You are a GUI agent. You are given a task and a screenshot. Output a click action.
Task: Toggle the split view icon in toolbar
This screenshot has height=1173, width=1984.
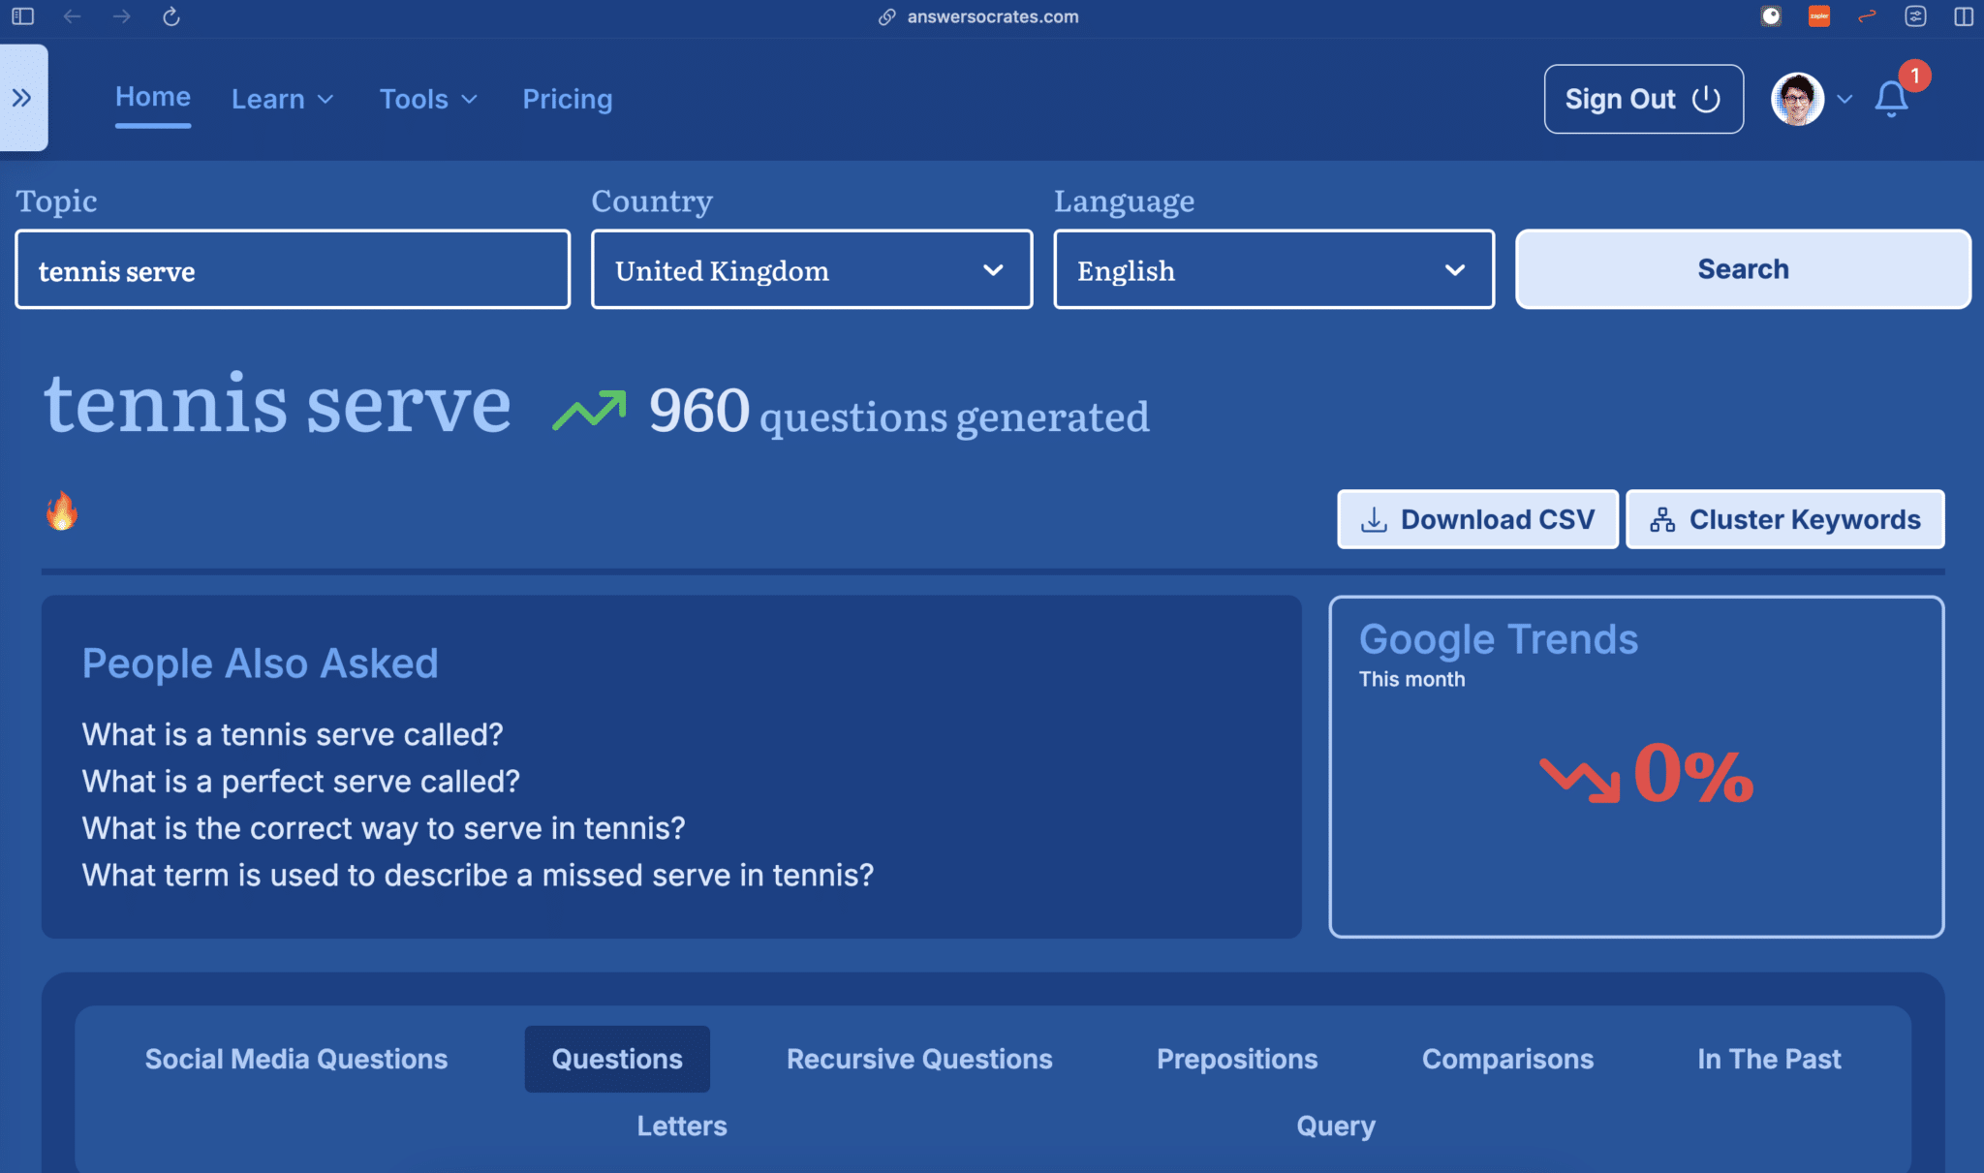click(1963, 16)
